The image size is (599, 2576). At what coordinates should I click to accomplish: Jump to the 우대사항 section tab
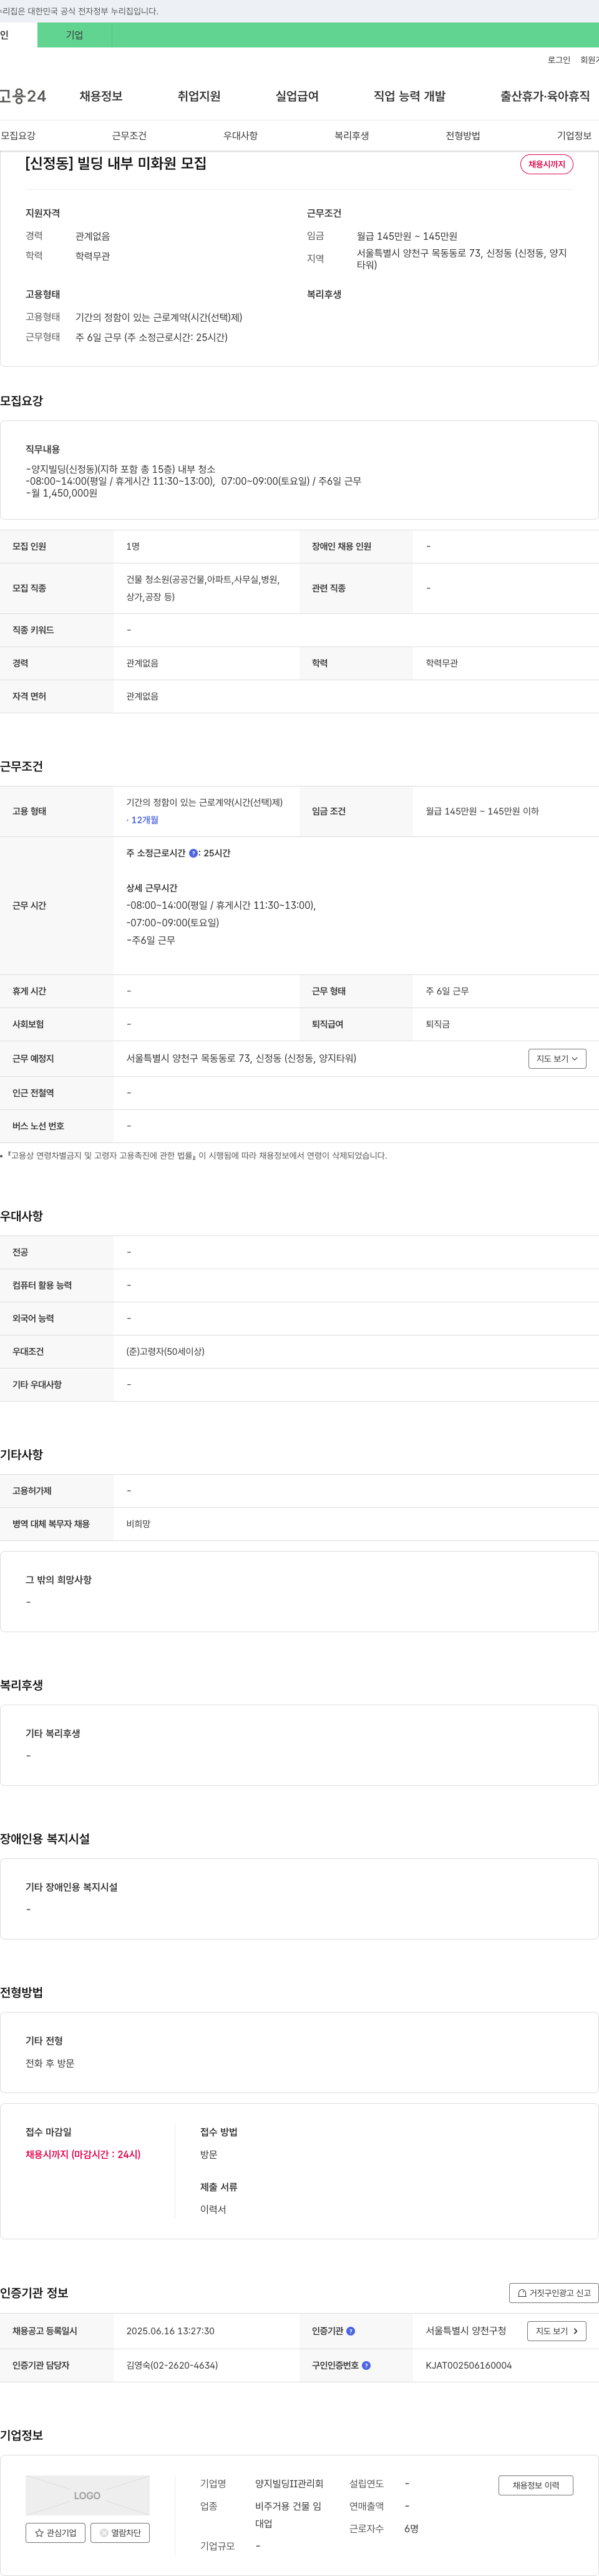click(x=241, y=136)
